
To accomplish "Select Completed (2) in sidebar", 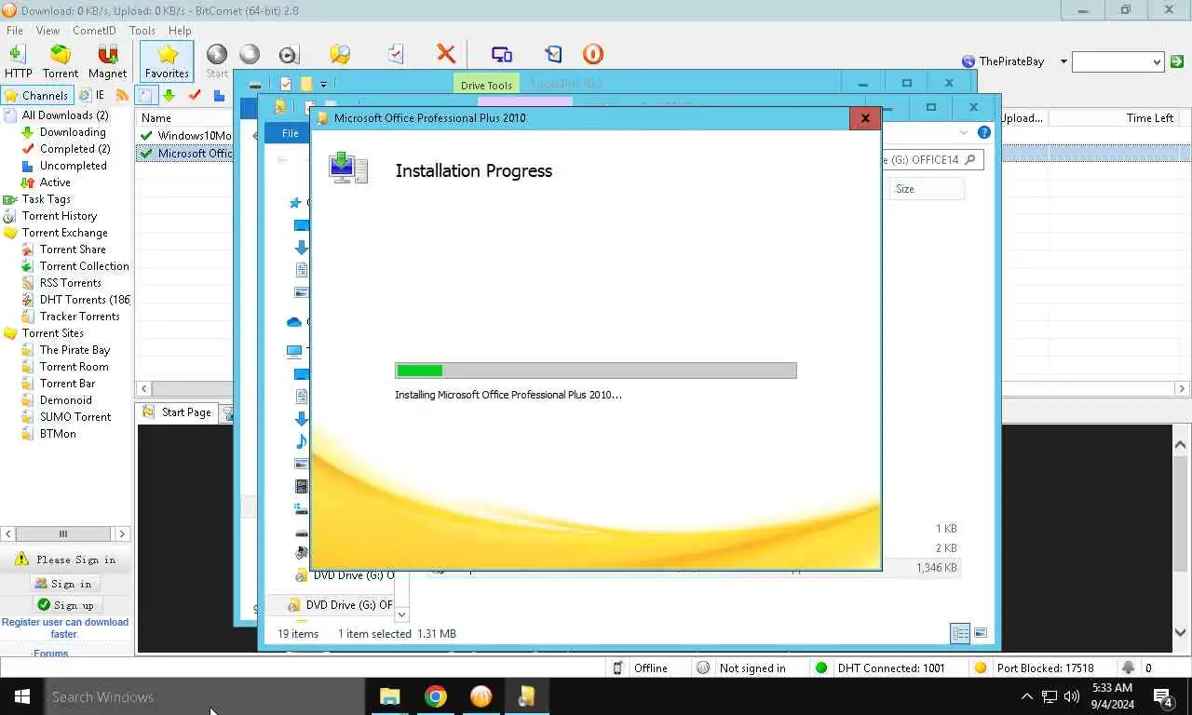I will point(74,149).
